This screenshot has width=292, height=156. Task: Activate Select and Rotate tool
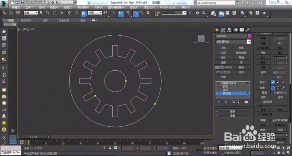pyautogui.click(x=76, y=13)
